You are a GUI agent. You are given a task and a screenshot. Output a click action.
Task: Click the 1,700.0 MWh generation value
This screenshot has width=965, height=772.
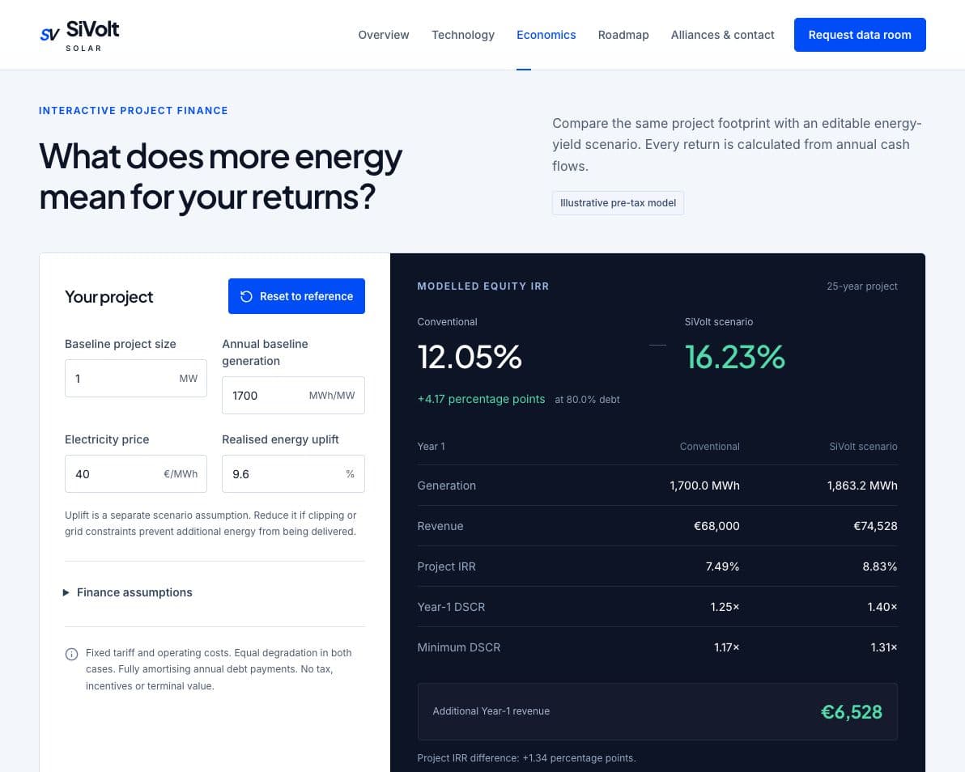tap(704, 486)
